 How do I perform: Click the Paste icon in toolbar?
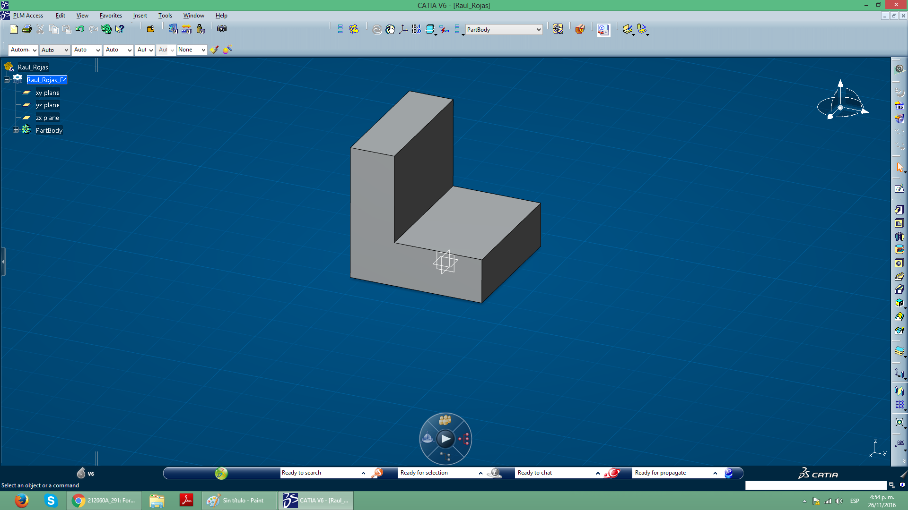67,29
